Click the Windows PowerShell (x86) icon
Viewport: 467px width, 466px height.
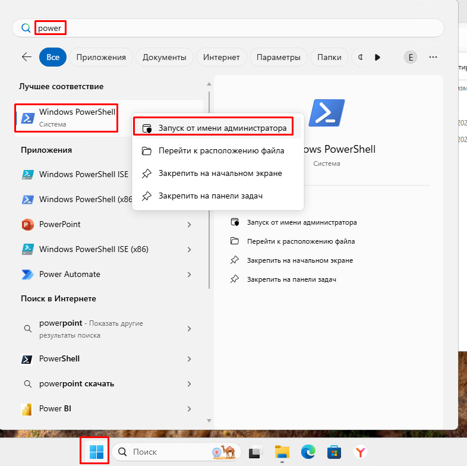pos(28,199)
